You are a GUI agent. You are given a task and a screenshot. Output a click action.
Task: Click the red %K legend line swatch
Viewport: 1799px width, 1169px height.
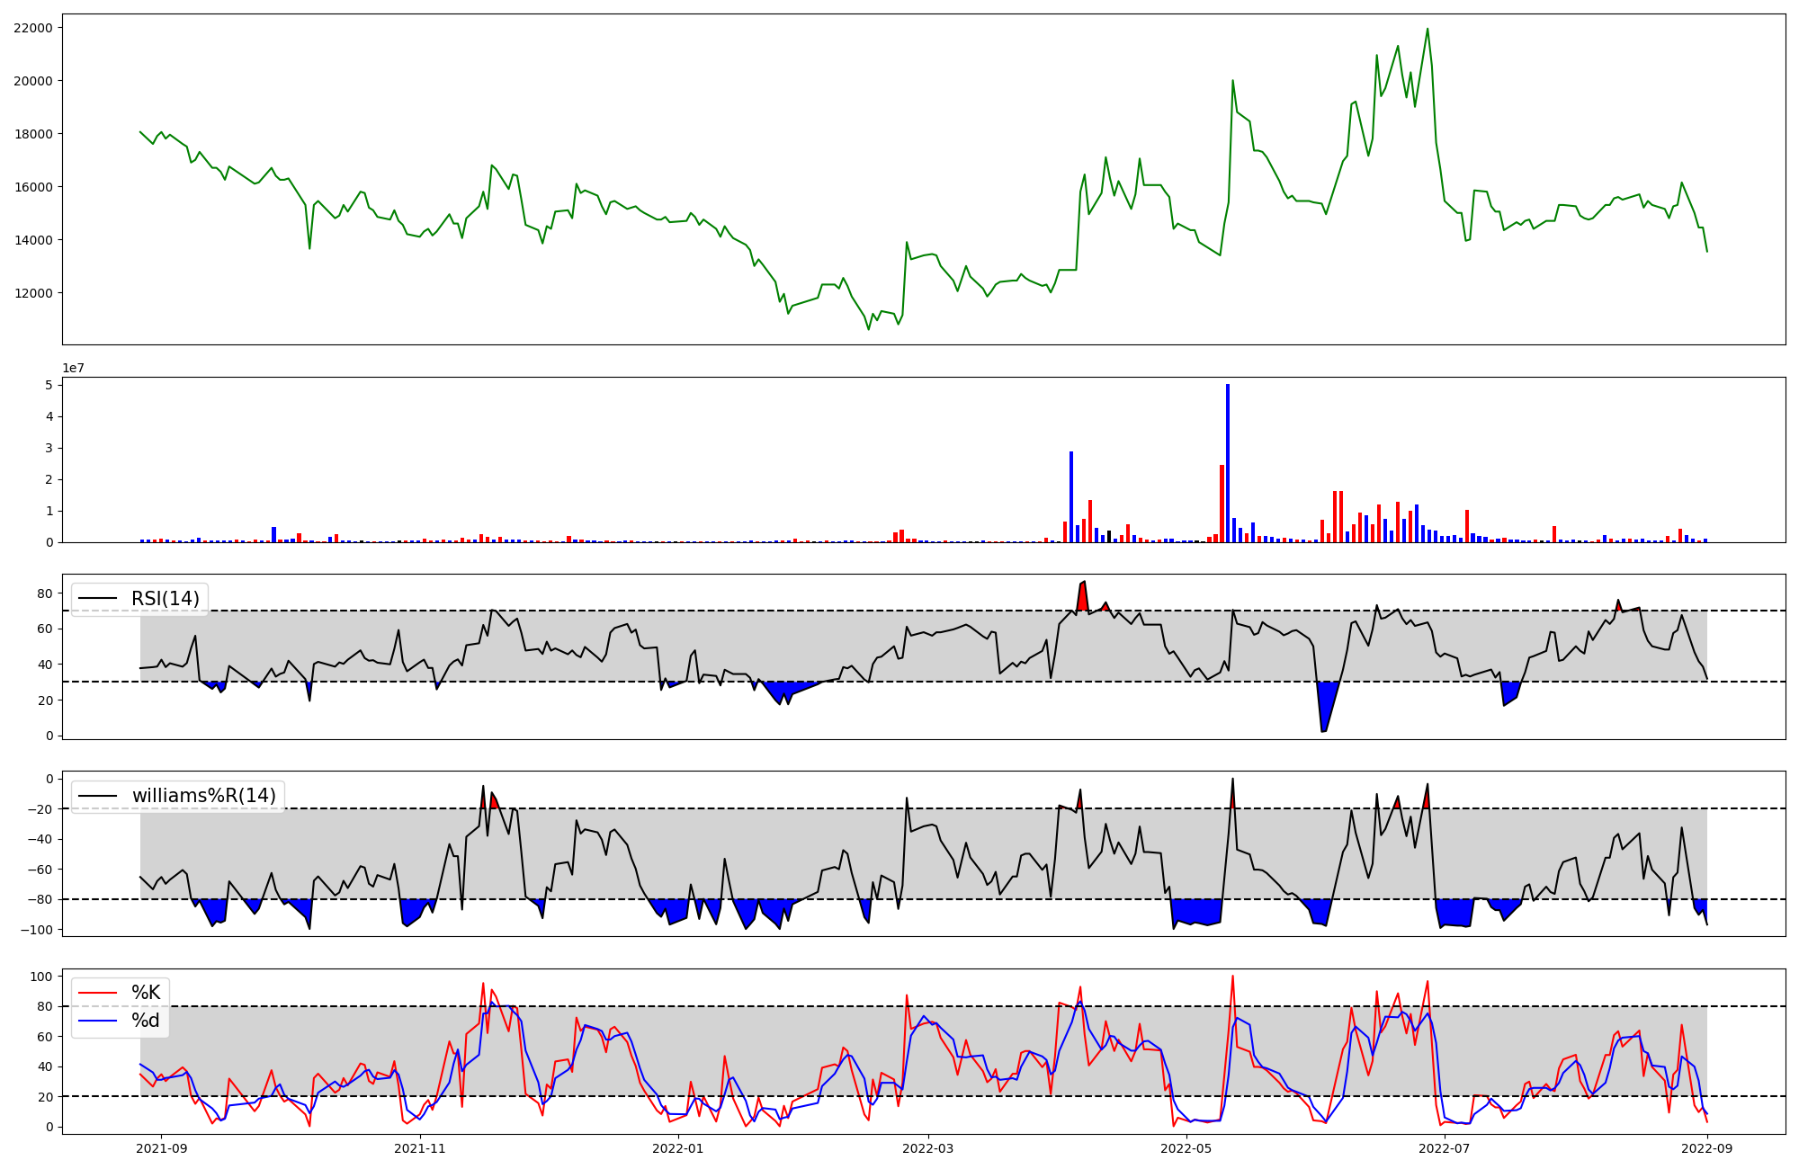98,993
